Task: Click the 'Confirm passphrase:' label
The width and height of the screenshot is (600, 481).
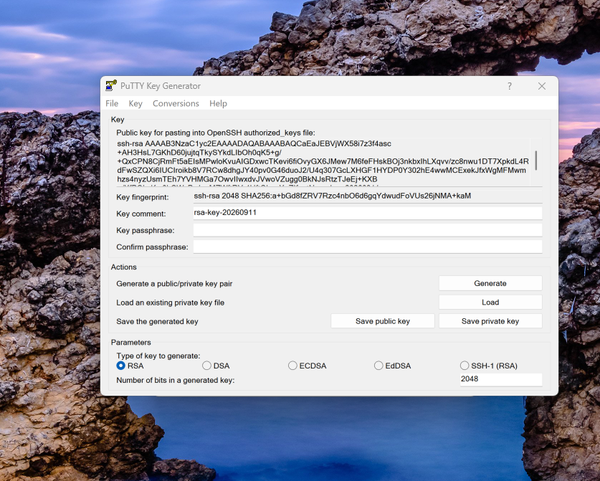Action: coord(152,247)
